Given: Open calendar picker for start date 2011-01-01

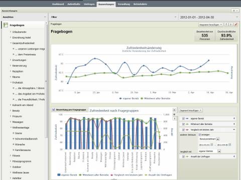Looking at the screenshot, I should pyautogui.click(x=212, y=145).
